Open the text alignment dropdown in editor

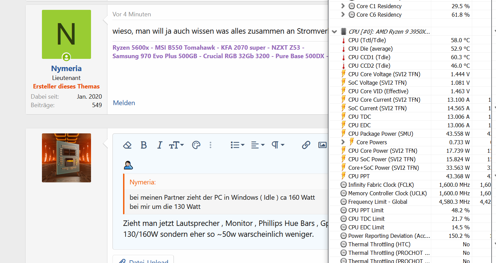258,145
